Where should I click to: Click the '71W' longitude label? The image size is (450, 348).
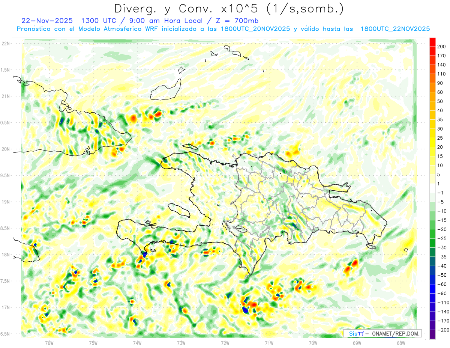[269, 343]
